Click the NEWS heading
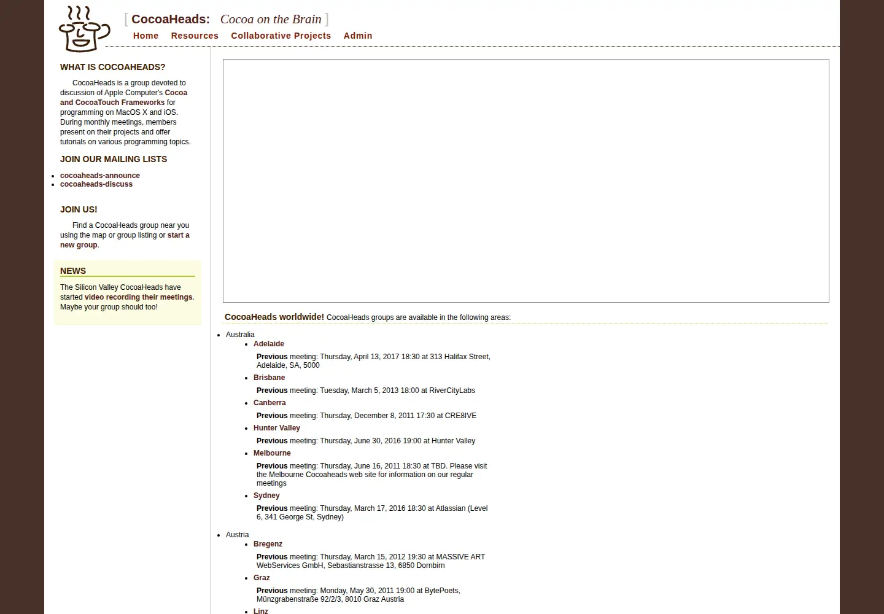Screen dimensions: 884x614 point(73,271)
